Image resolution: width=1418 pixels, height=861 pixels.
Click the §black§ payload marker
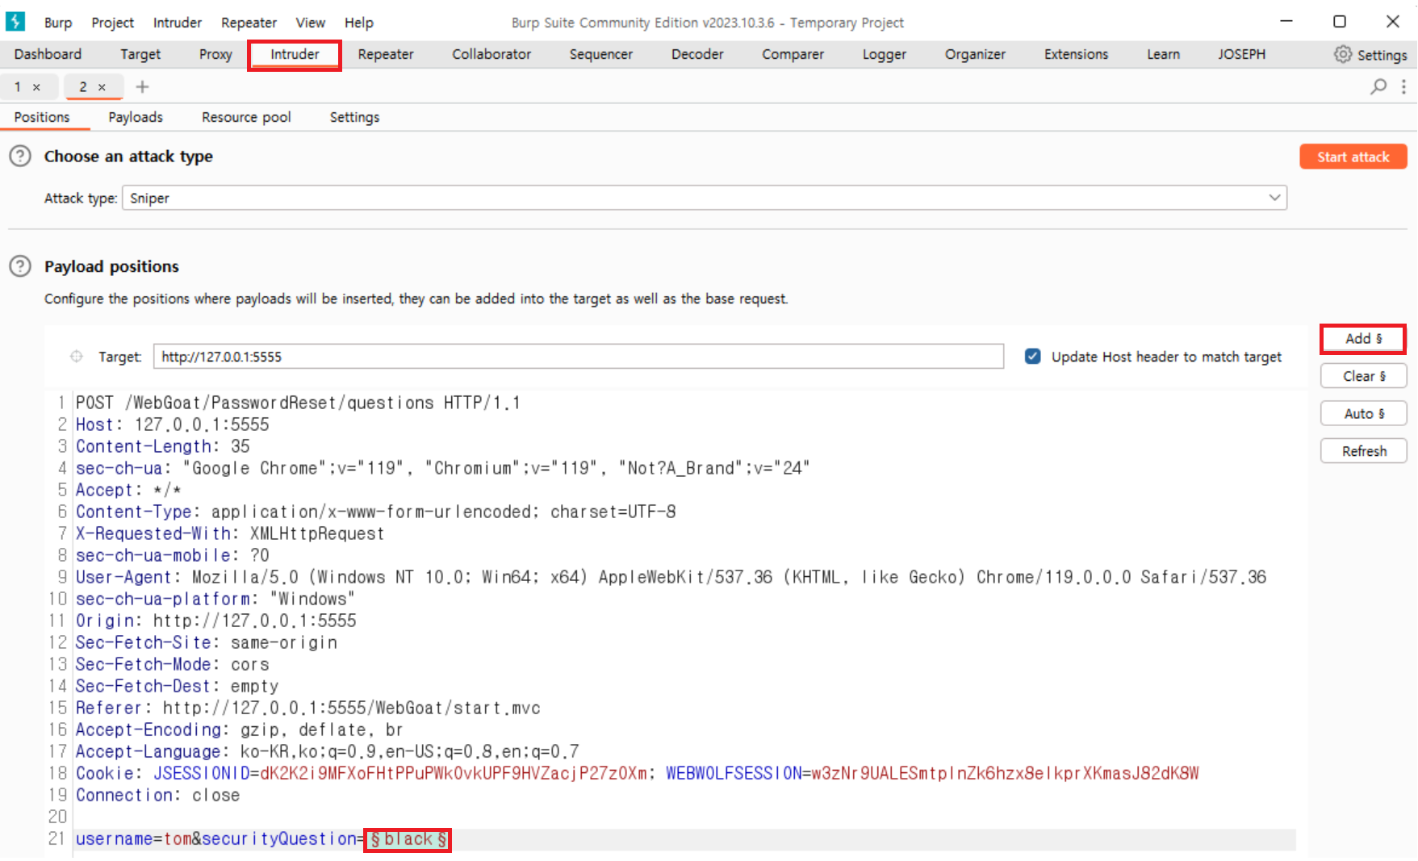tap(408, 839)
